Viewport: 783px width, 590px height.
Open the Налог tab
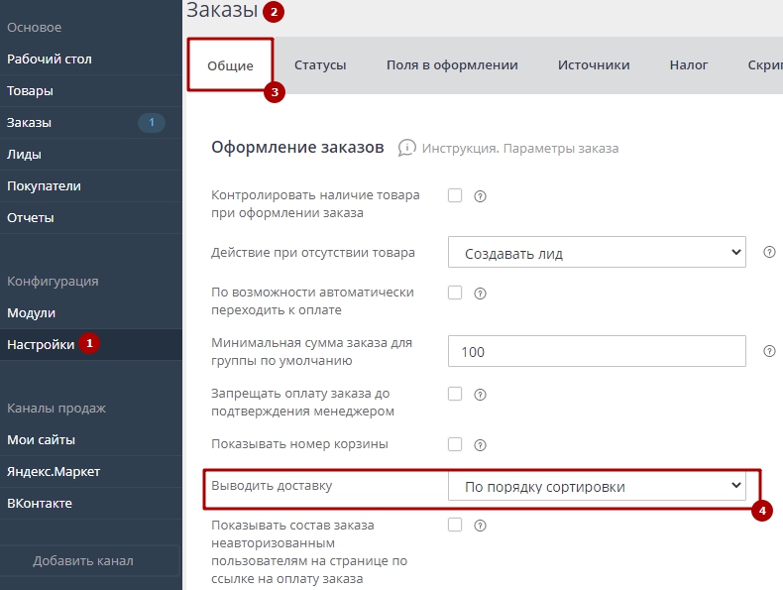click(689, 64)
